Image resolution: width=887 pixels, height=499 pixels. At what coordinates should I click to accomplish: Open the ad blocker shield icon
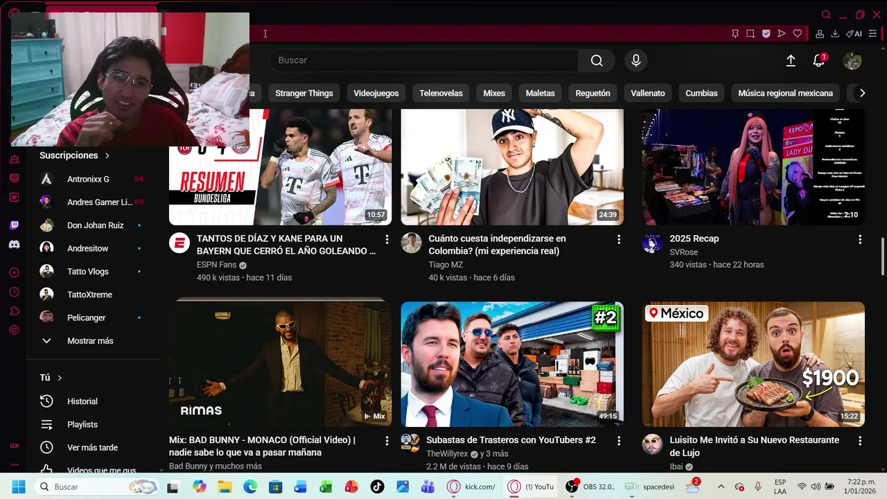[766, 33]
